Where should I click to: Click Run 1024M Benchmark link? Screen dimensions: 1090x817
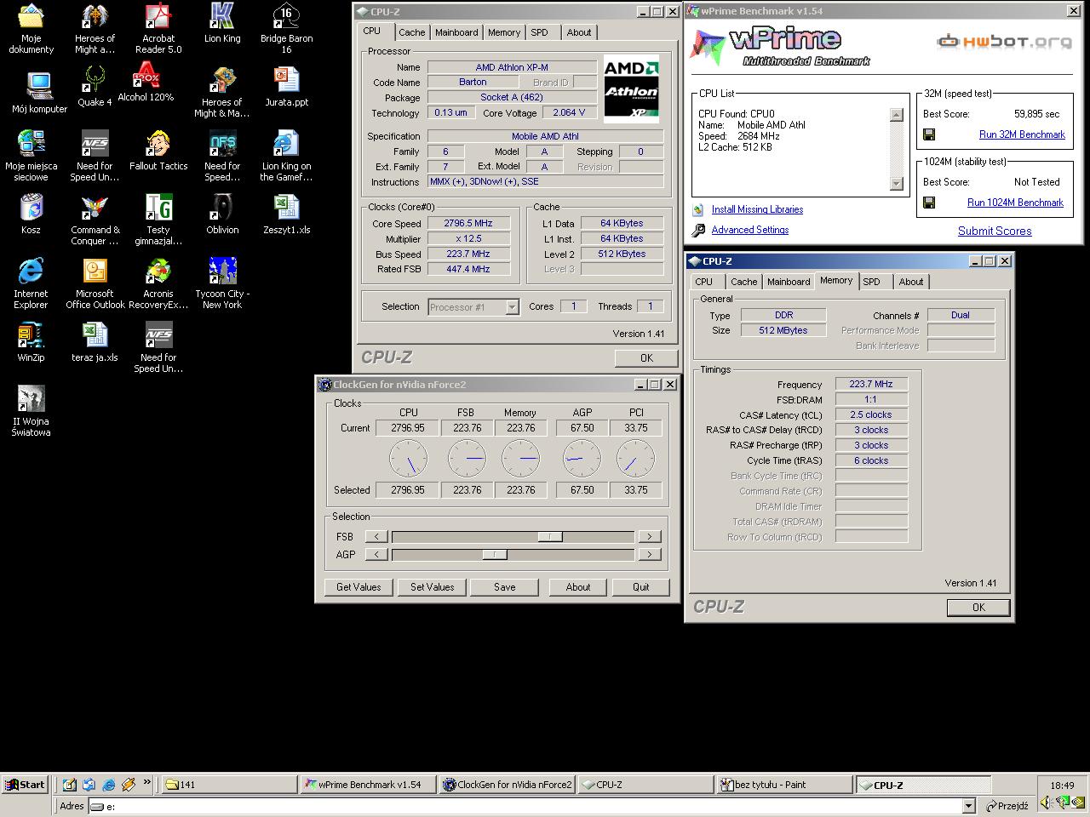pyautogui.click(x=1015, y=203)
